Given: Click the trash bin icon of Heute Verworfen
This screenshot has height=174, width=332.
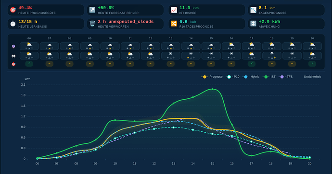Looking at the screenshot, I should pyautogui.click(x=92, y=23).
